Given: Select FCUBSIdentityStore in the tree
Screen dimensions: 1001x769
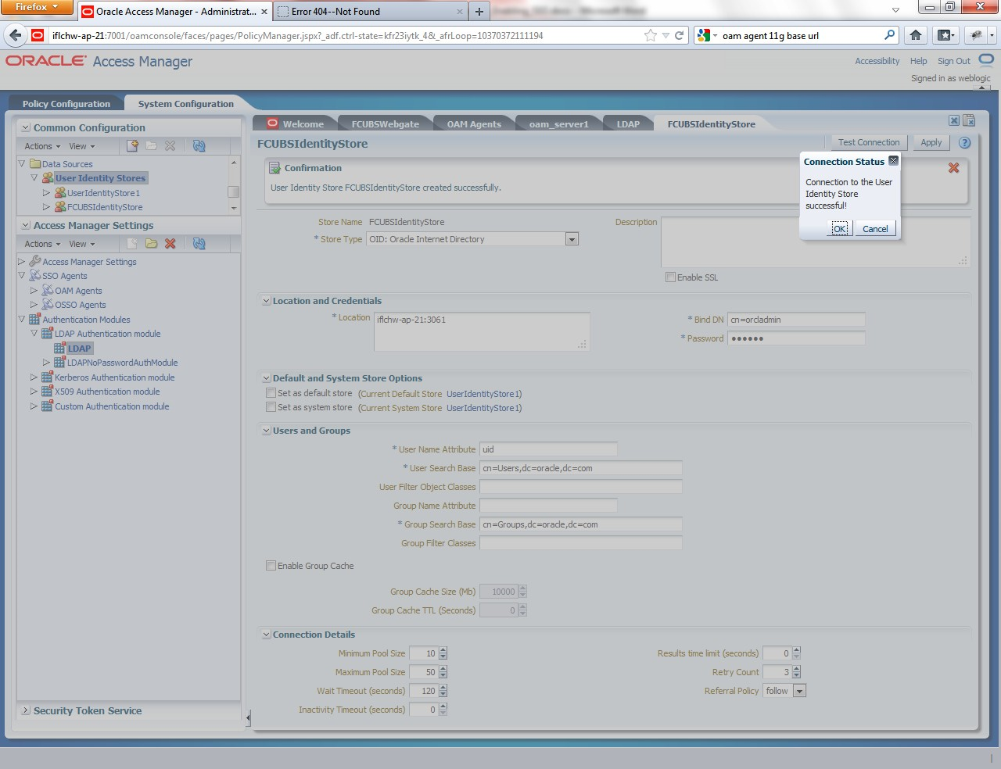Looking at the screenshot, I should point(105,207).
